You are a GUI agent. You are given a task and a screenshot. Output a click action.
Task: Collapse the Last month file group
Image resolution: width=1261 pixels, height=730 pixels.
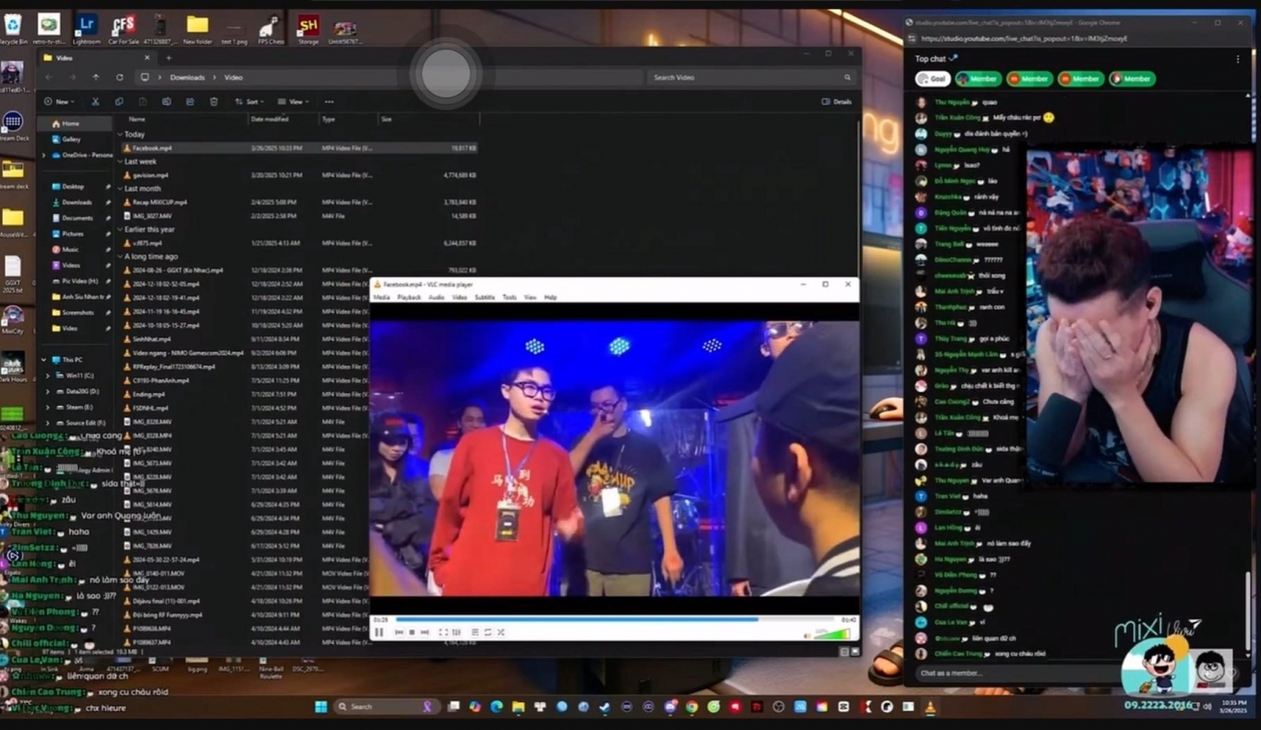tap(120, 188)
